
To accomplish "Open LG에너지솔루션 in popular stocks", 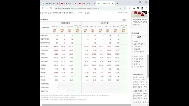I will click(x=139, y=44).
